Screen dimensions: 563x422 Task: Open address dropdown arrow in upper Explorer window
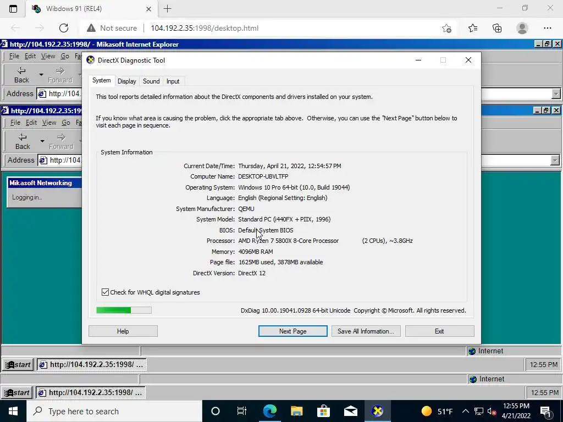[556, 94]
